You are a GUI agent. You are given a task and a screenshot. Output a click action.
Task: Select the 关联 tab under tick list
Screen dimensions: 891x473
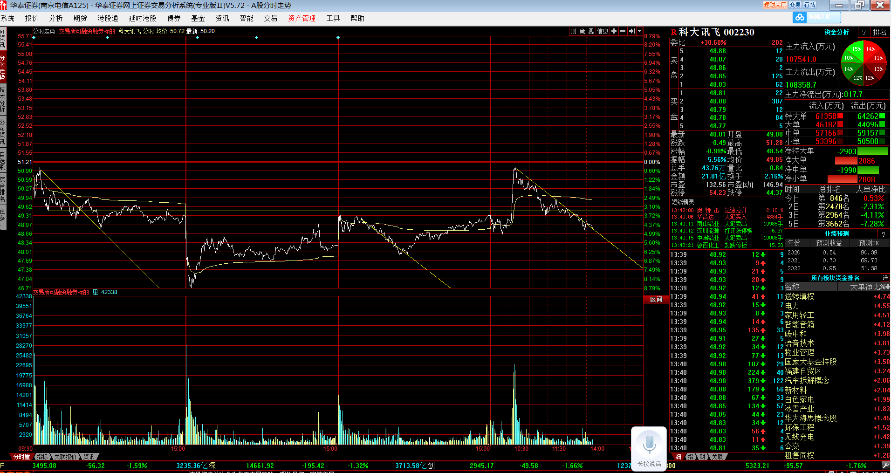click(x=717, y=457)
